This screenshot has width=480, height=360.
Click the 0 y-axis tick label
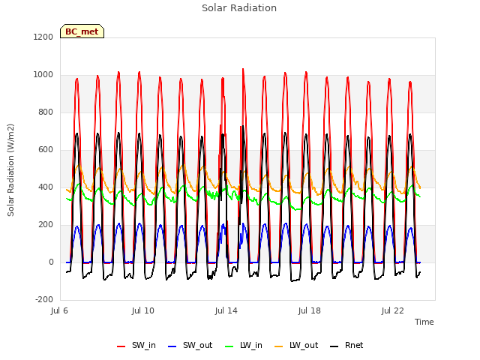(51, 262)
